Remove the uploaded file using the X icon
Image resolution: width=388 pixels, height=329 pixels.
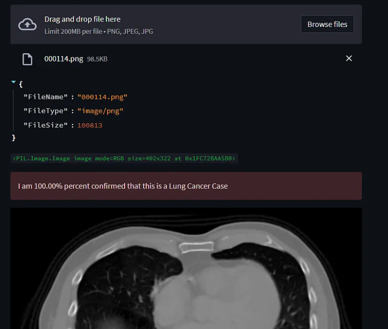pyautogui.click(x=349, y=58)
